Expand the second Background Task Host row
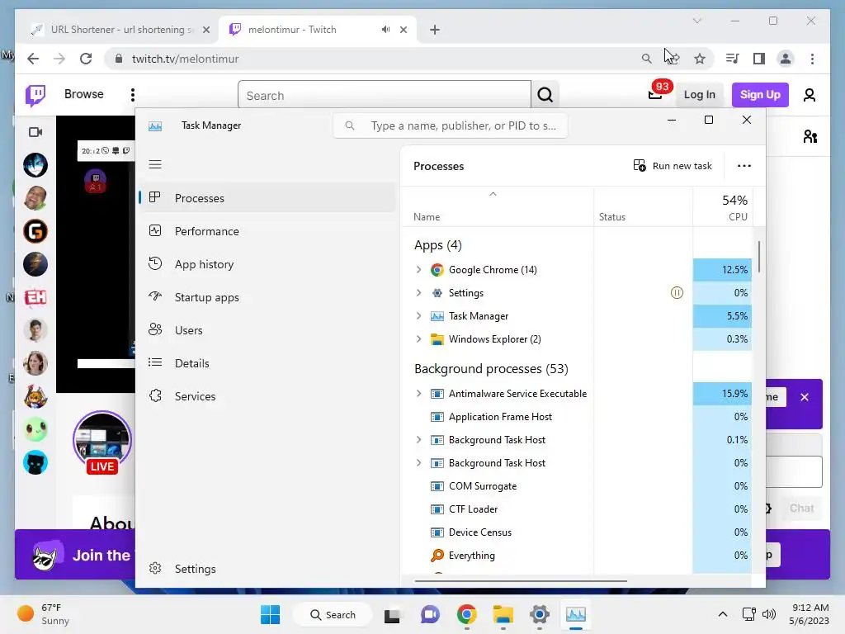845x634 pixels. pos(418,463)
